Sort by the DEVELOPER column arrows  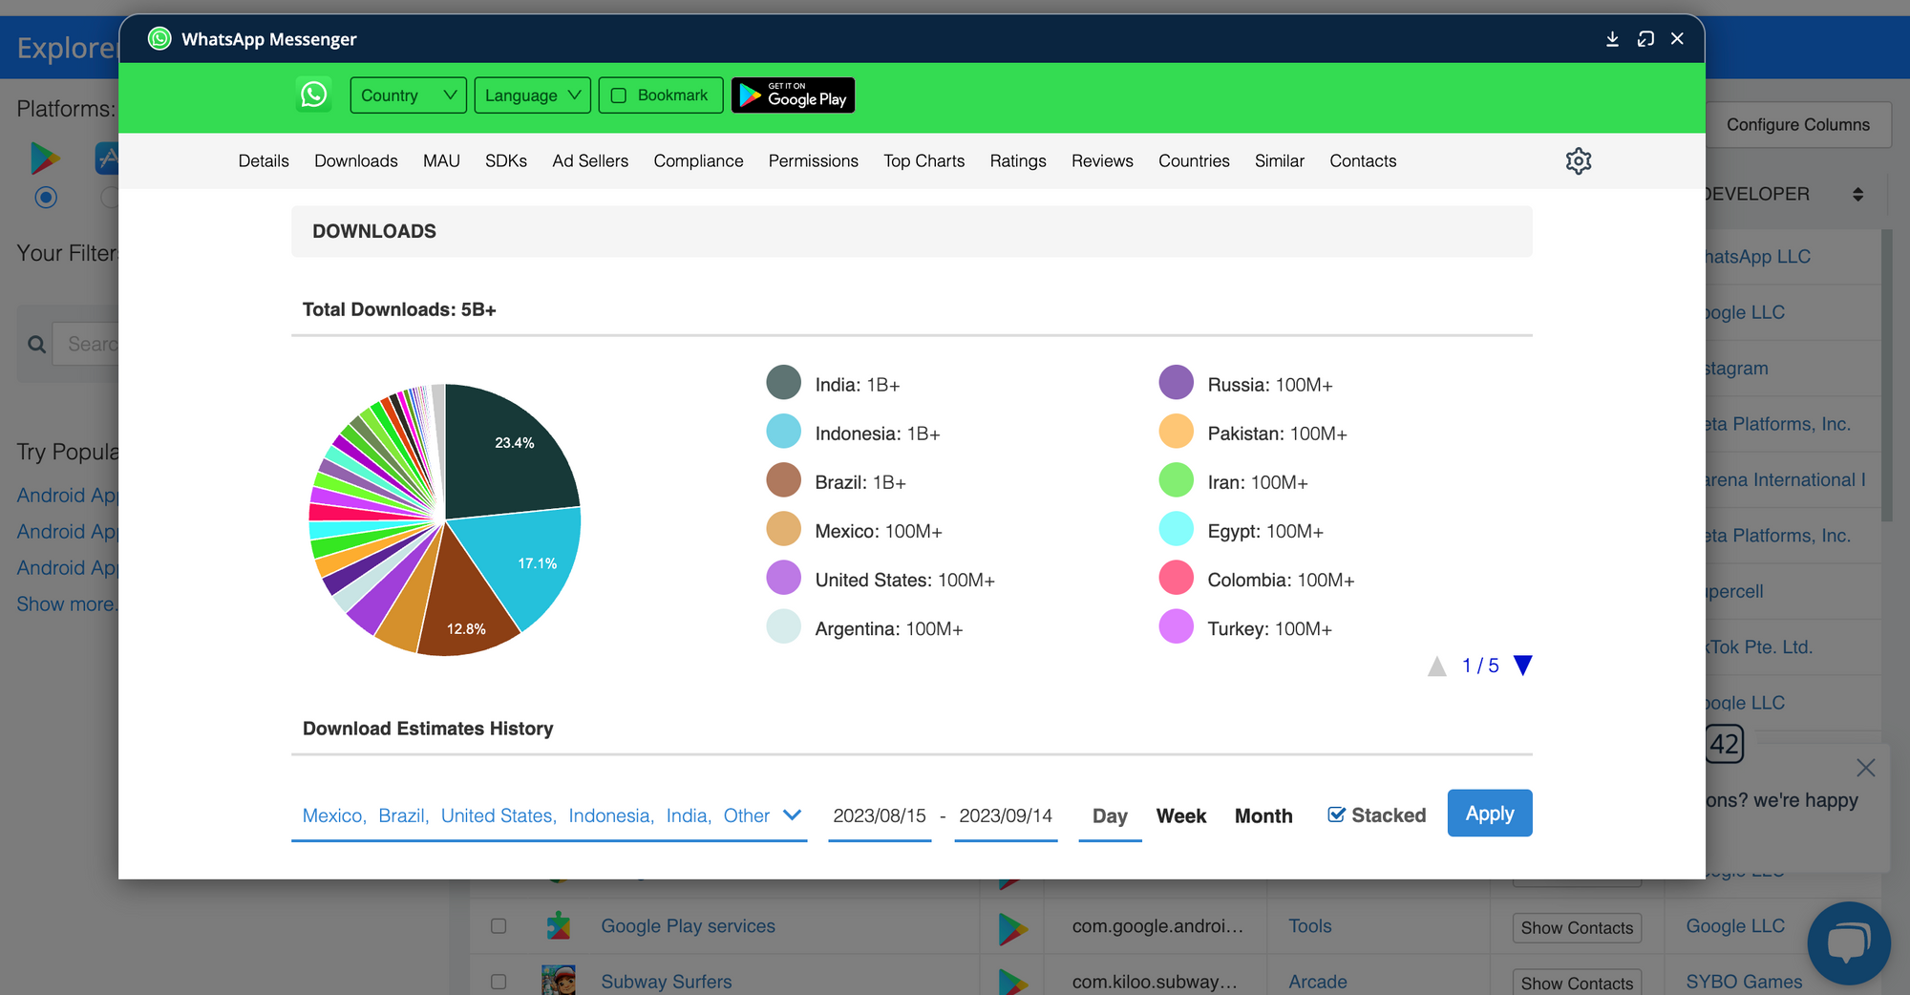tap(1857, 194)
